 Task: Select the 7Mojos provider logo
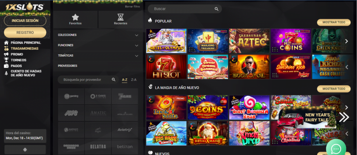tap(125, 96)
